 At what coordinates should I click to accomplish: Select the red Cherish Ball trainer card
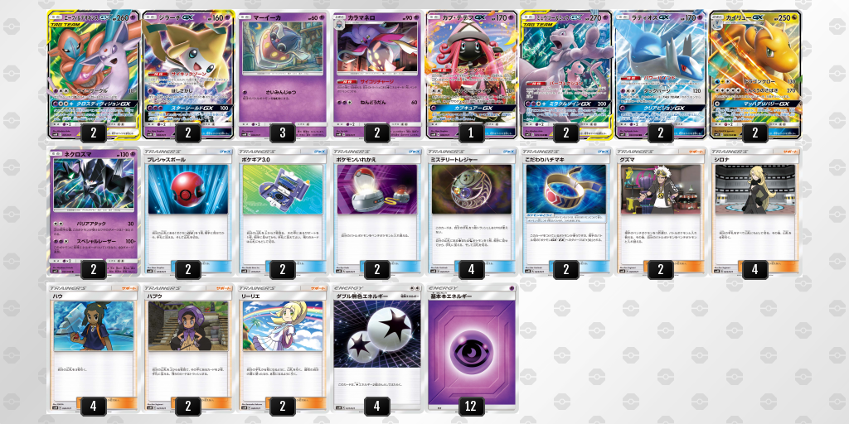pyautogui.click(x=188, y=212)
